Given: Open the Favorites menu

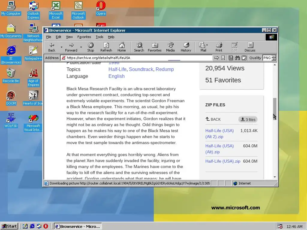Looking at the screenshot, I should click(x=84, y=37).
